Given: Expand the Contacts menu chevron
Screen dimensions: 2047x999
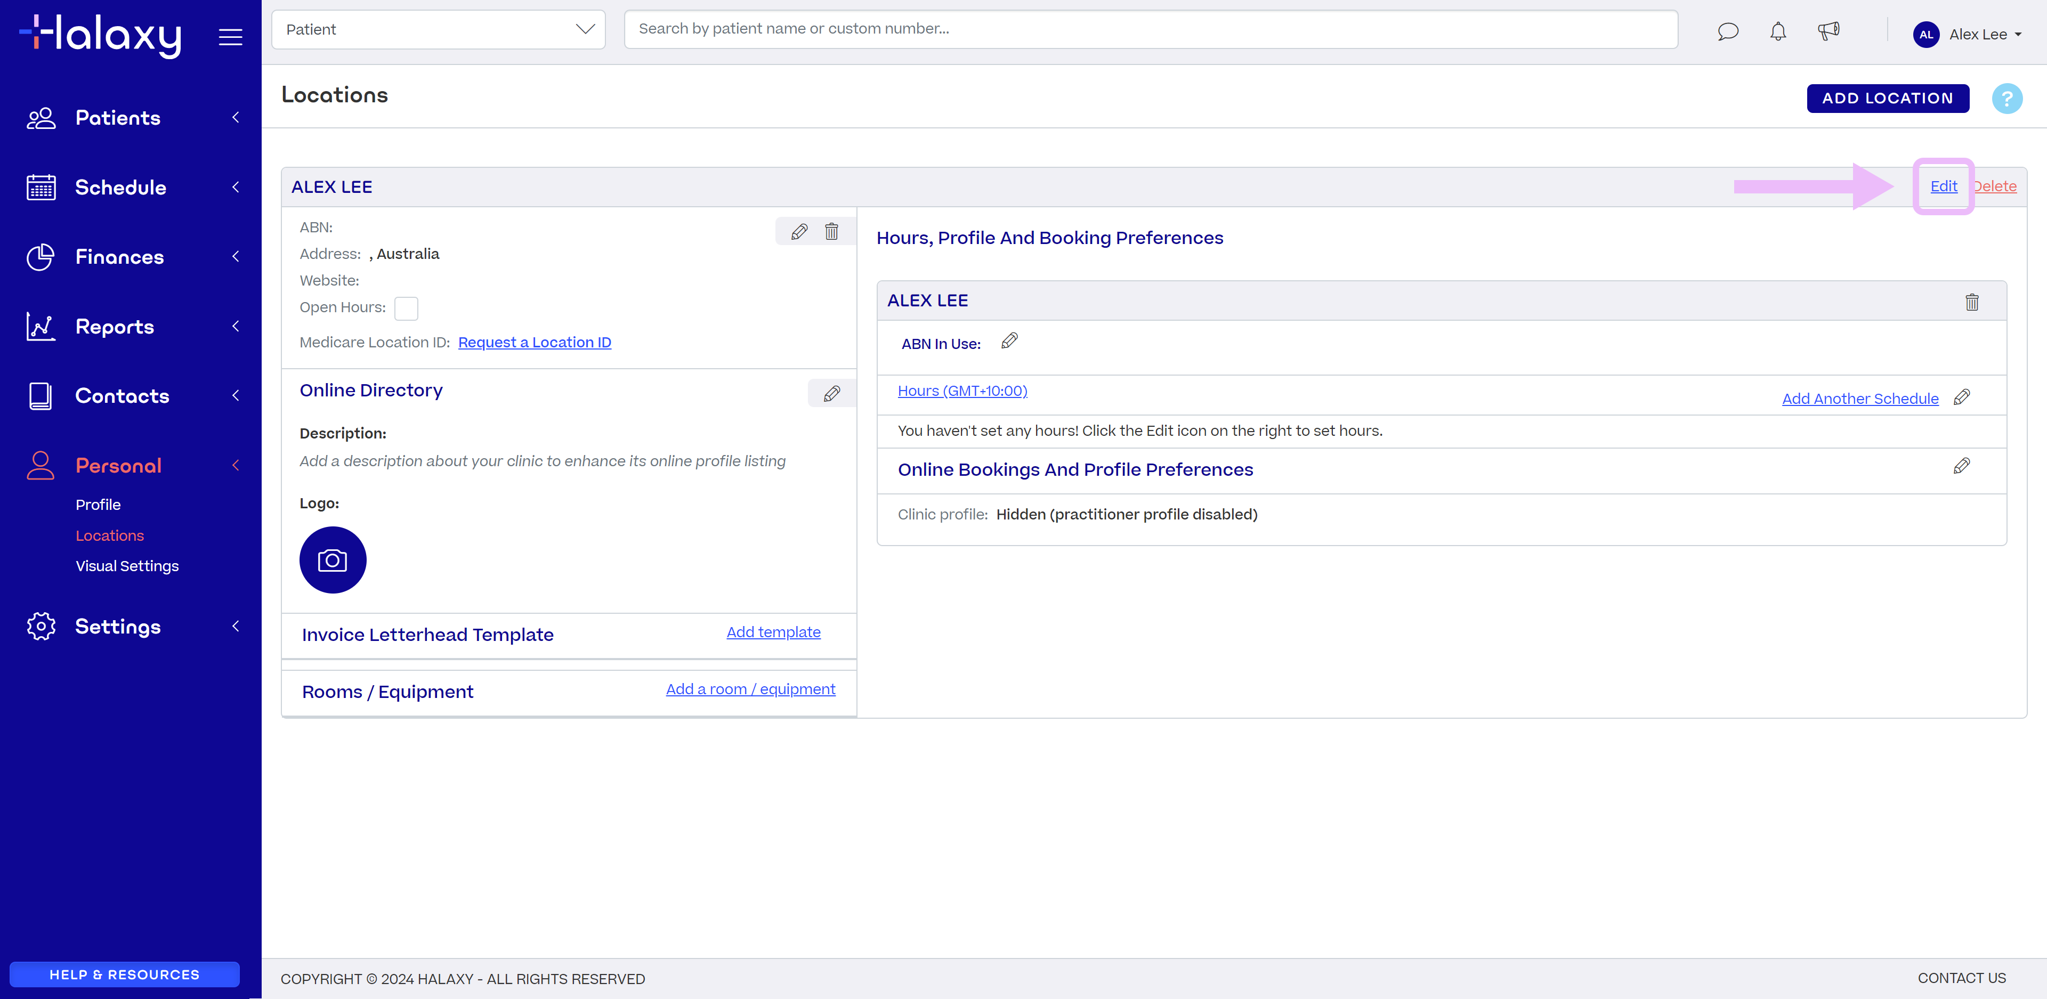Looking at the screenshot, I should (235, 395).
